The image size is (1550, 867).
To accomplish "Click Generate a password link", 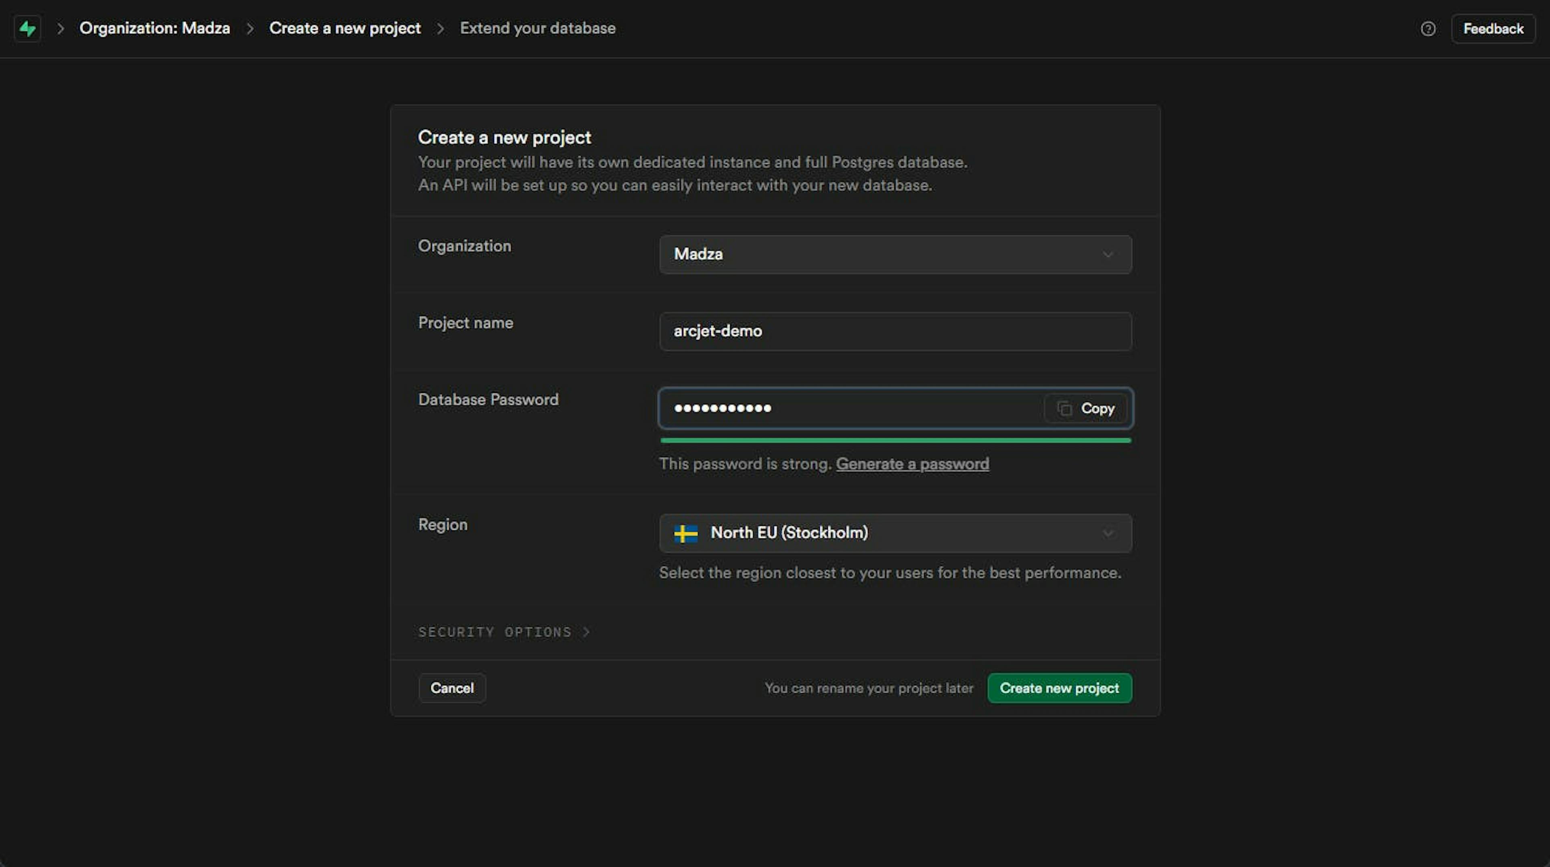I will [911, 464].
